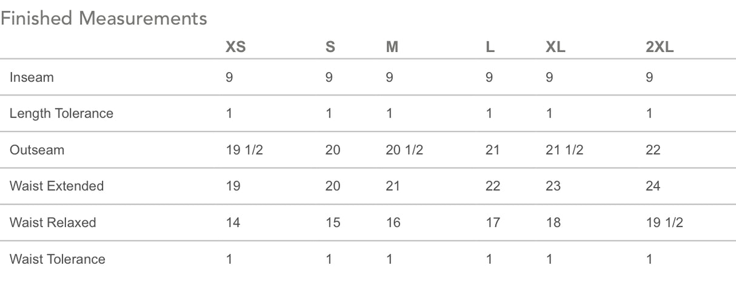Viewport: 736px width, 282px height.
Task: Click the Waist Extended row label
Action: (x=56, y=186)
